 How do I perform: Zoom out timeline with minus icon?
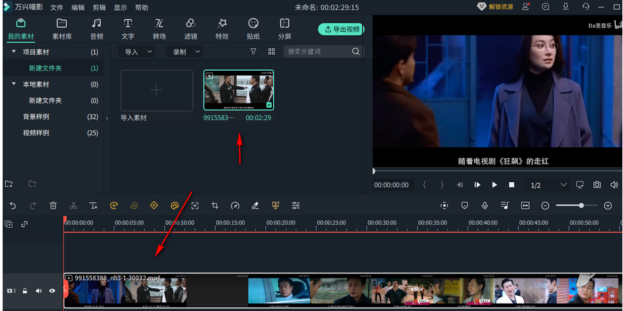546,205
